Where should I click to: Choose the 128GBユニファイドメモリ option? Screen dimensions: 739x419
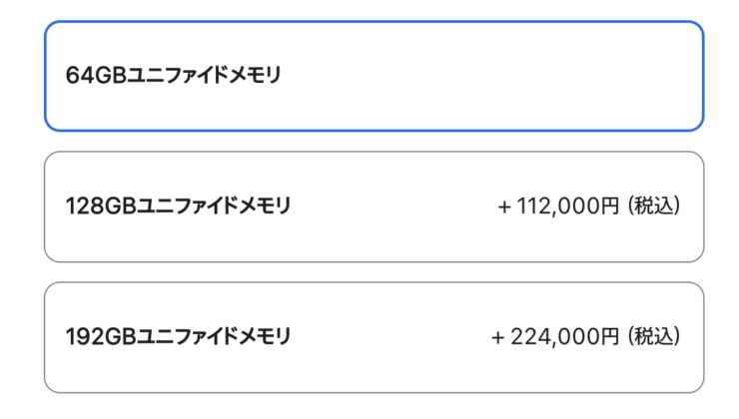tap(374, 207)
